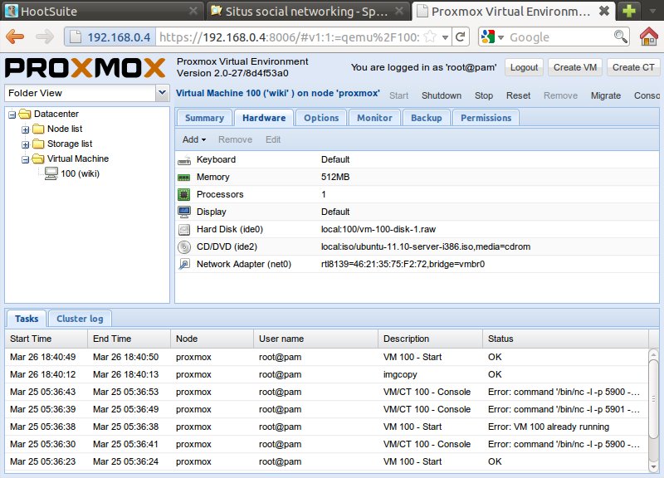Image resolution: width=664 pixels, height=478 pixels.
Task: Select the 100 (wiki) tree item
Action: click(80, 173)
